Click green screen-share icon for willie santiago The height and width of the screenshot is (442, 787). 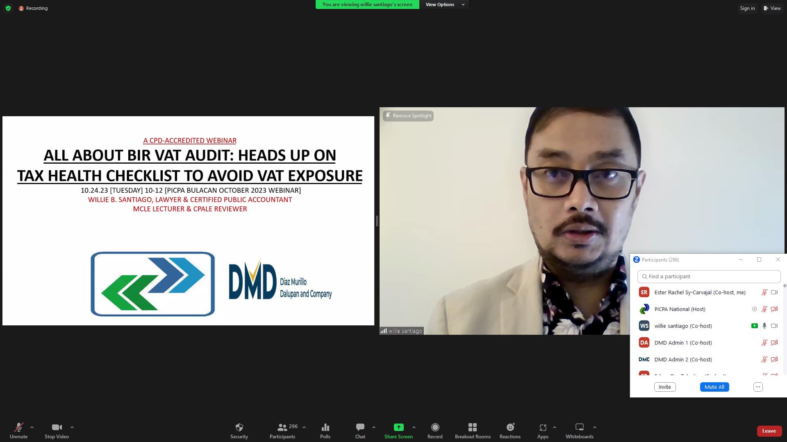tap(754, 326)
